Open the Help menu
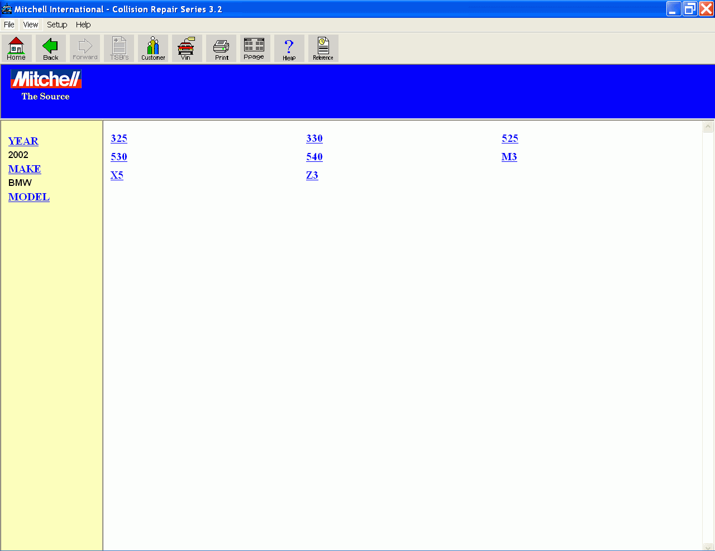Viewport: 715px width, 551px height. click(x=83, y=25)
